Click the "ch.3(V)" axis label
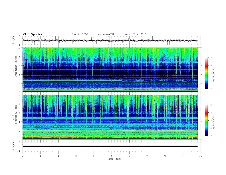The image size is (226, 175). coord(14,147)
